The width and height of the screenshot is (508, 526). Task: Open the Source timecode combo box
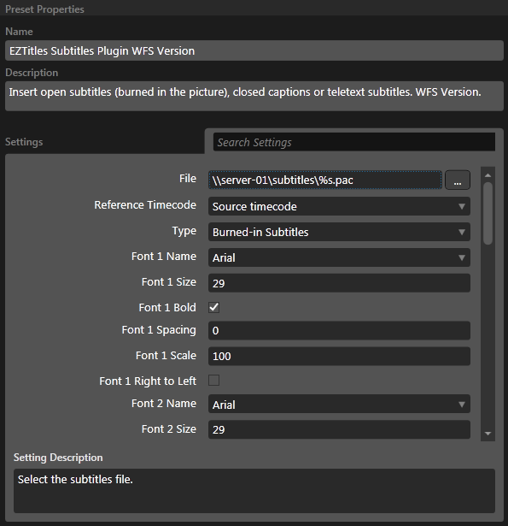pyautogui.click(x=339, y=206)
